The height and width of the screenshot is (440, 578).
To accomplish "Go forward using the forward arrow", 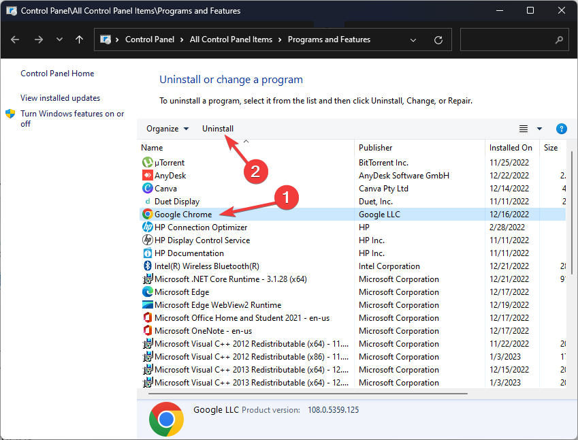I will 38,40.
